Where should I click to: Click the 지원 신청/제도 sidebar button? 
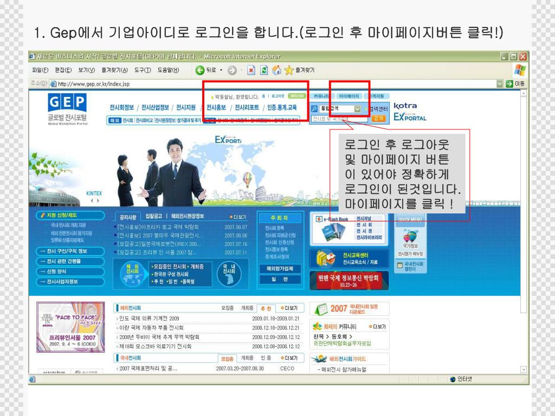[70, 215]
